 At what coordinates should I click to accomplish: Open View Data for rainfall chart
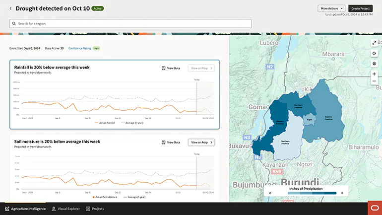[x=171, y=68]
